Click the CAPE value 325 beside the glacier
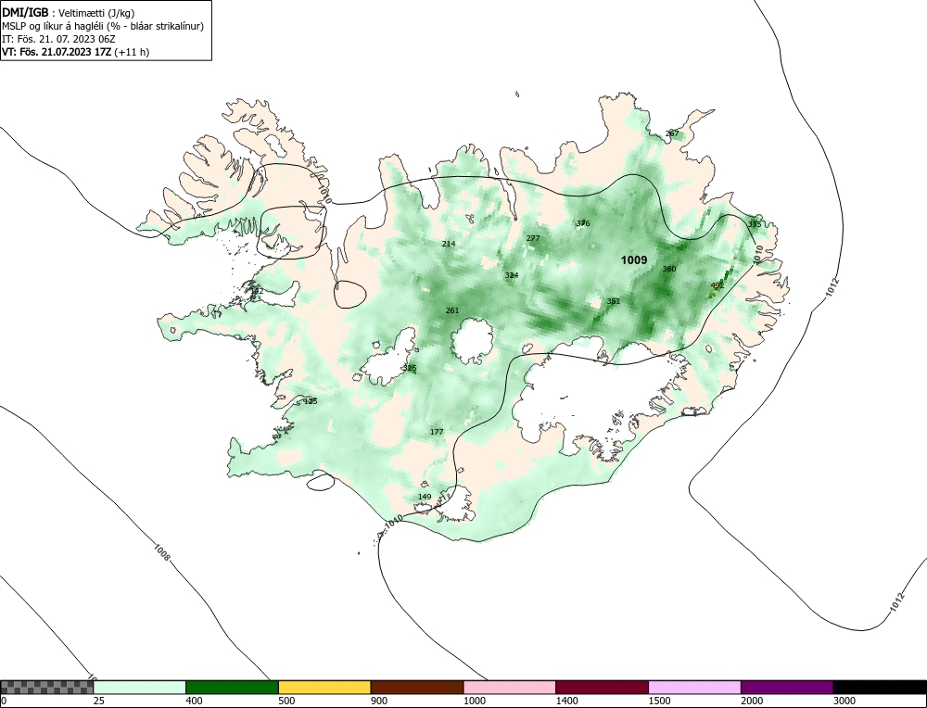 409,368
